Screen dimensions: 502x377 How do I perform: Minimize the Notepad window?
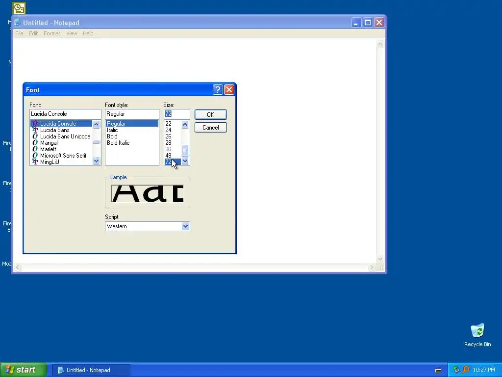(x=356, y=23)
